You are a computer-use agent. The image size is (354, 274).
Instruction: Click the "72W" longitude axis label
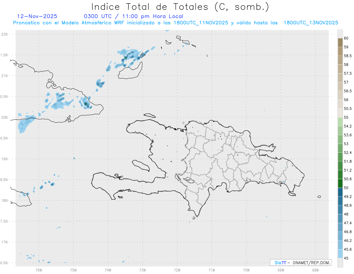click(x=177, y=270)
